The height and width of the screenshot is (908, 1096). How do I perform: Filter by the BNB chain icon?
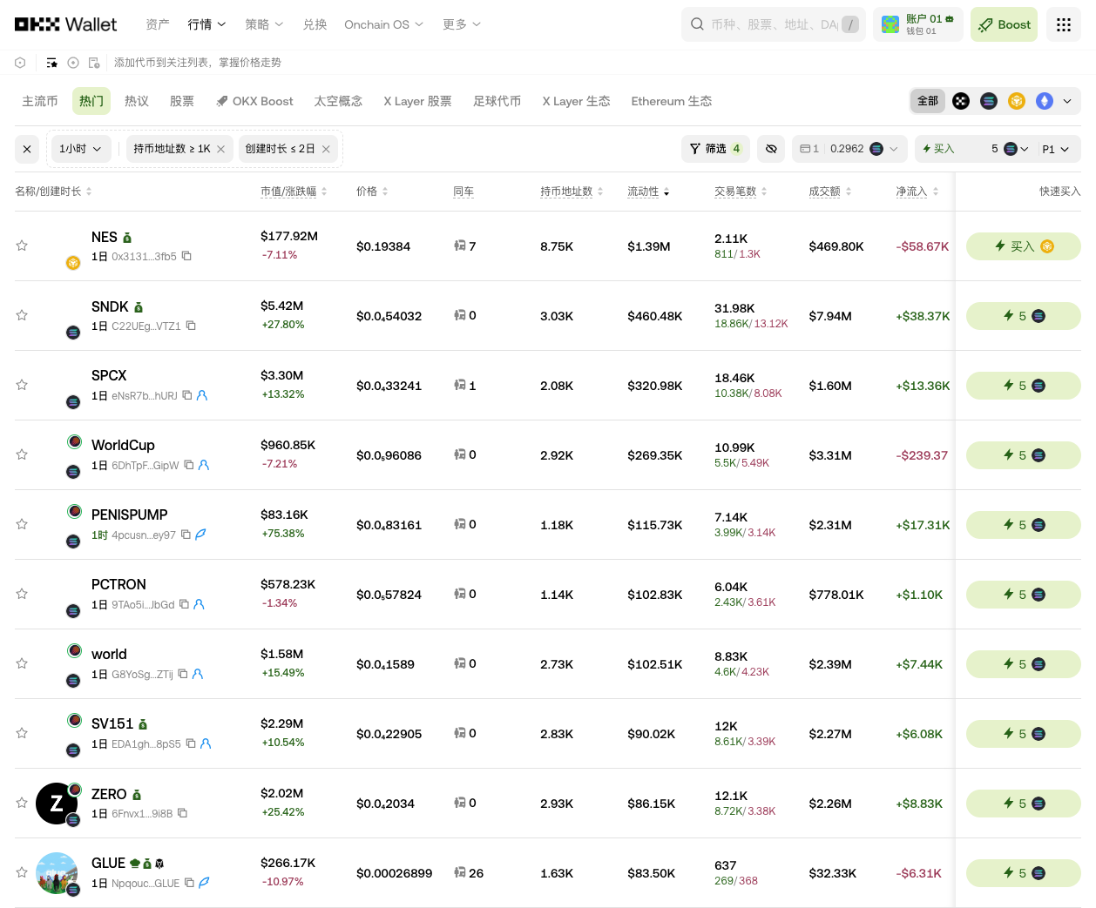coord(1017,101)
